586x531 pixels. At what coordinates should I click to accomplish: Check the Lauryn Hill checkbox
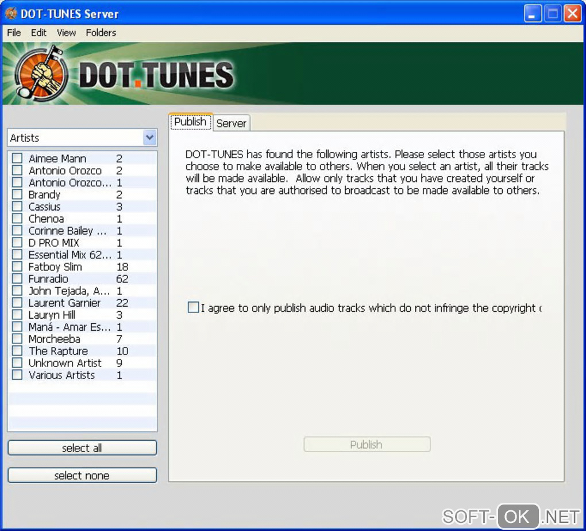(x=17, y=314)
